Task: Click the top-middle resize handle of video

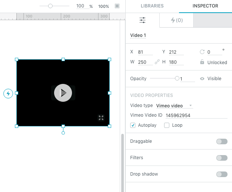Action: 63,59
